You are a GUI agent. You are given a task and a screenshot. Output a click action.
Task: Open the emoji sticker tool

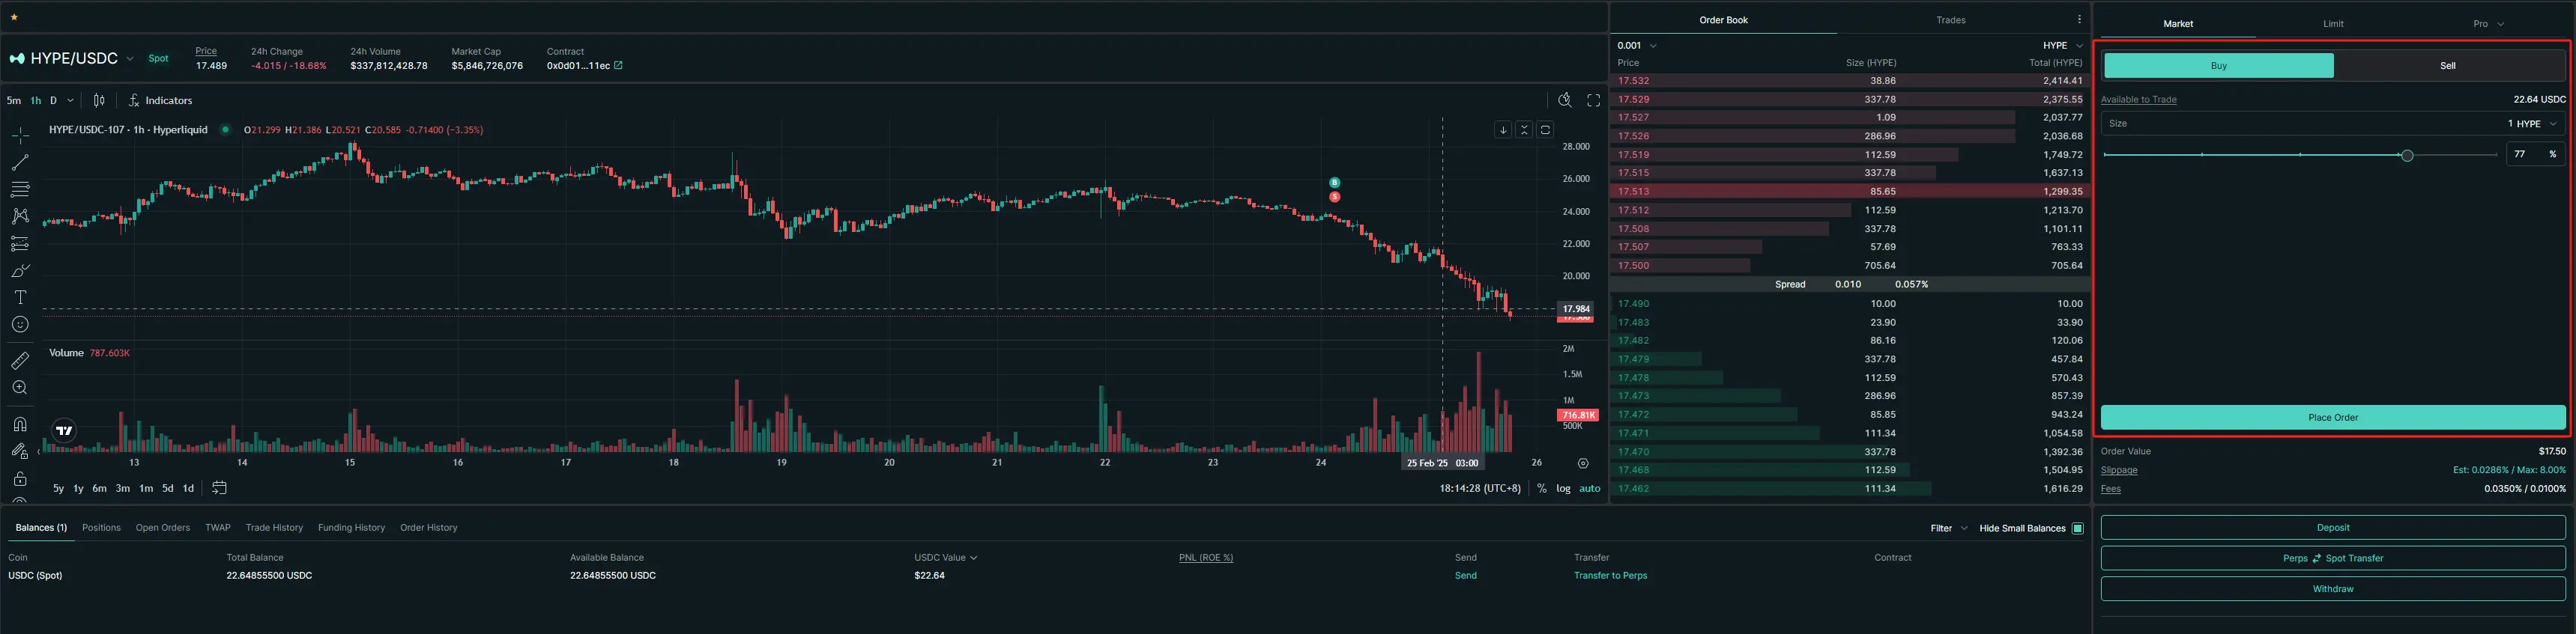[20, 325]
